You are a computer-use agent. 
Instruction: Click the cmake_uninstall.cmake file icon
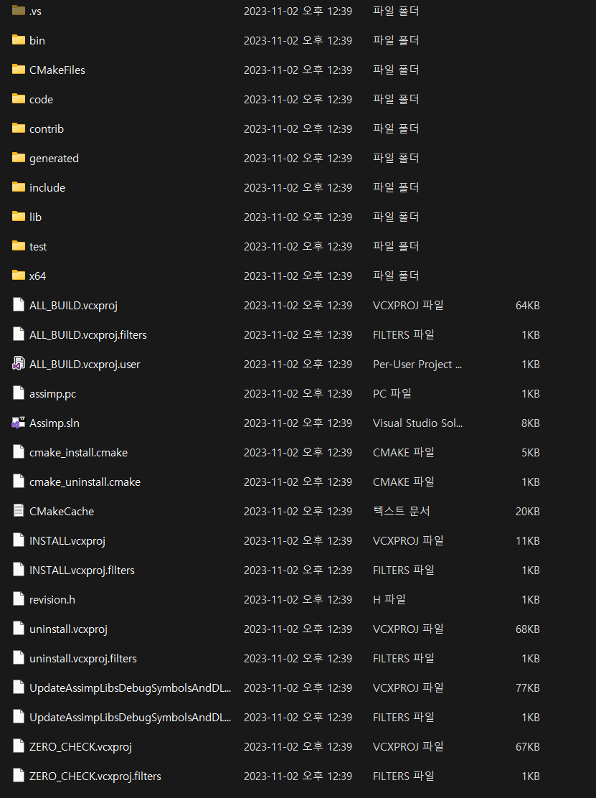tap(19, 482)
